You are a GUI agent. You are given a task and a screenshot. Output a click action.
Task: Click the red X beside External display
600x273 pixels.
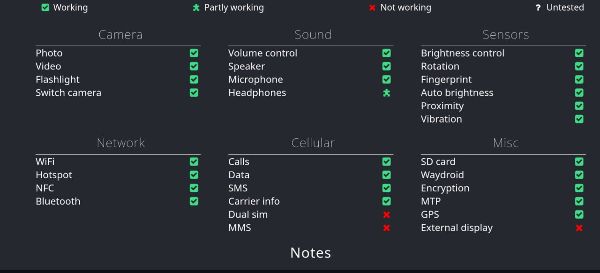tap(579, 228)
